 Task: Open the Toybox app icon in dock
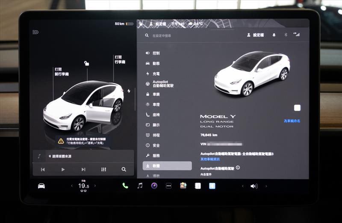point(183,185)
